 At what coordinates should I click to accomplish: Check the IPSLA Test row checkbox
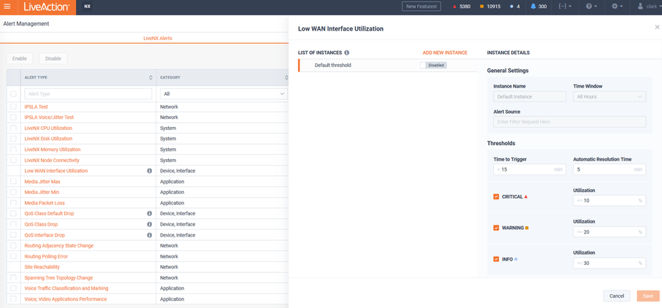click(13, 107)
